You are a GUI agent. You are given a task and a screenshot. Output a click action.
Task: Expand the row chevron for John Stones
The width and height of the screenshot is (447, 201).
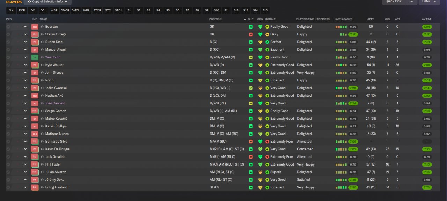[25, 73]
